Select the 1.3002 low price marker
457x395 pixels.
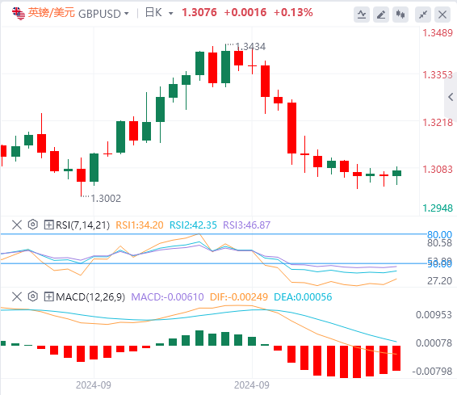point(106,199)
